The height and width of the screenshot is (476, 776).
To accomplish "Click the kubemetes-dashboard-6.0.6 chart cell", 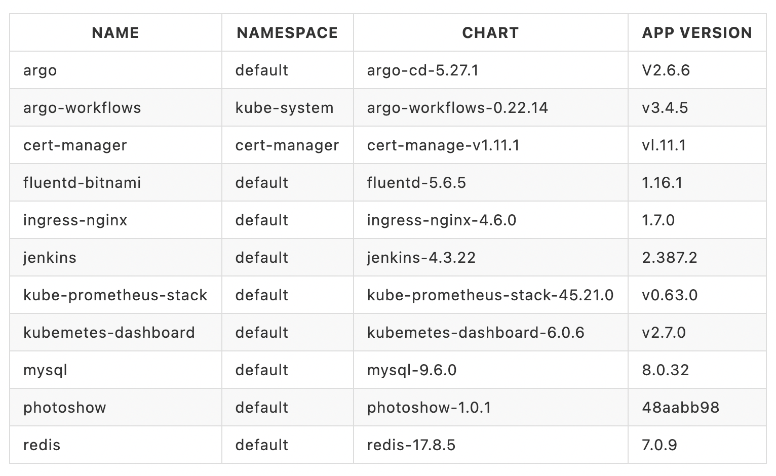I will pyautogui.click(x=476, y=333).
